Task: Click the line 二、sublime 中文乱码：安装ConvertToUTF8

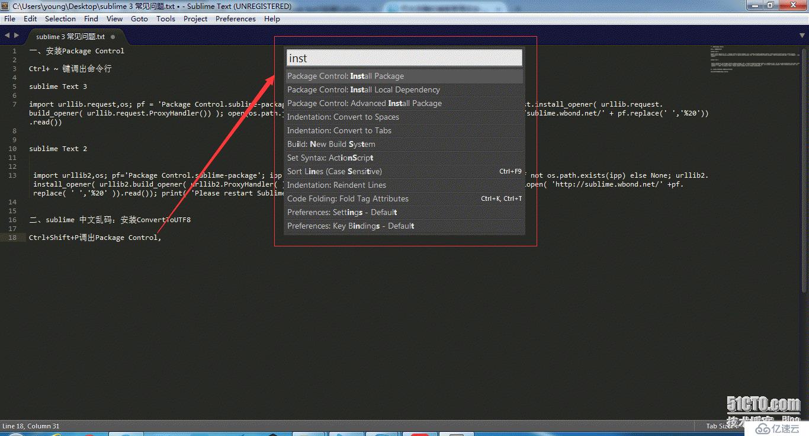Action: coord(110,220)
